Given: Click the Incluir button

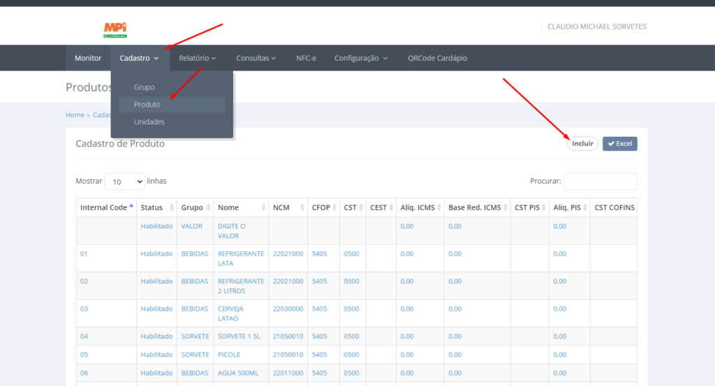Looking at the screenshot, I should point(582,143).
